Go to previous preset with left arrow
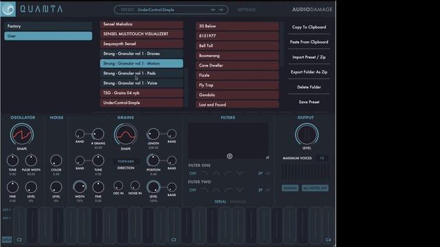The height and width of the screenshot is (247, 440). [x=213, y=10]
